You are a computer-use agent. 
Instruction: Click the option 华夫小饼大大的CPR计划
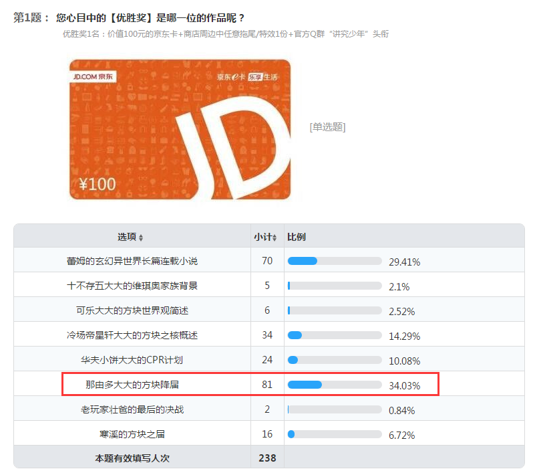click(x=269, y=359)
